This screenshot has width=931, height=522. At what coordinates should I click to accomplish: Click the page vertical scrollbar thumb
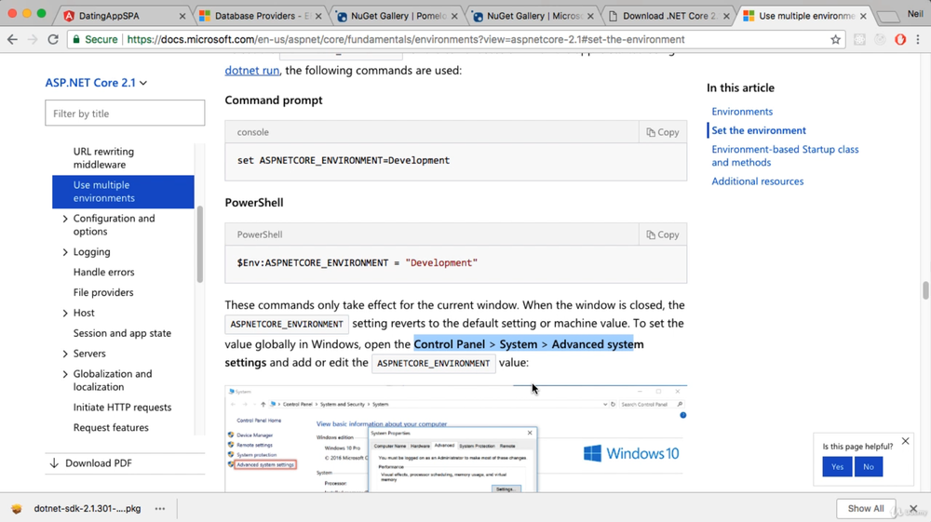point(925,290)
